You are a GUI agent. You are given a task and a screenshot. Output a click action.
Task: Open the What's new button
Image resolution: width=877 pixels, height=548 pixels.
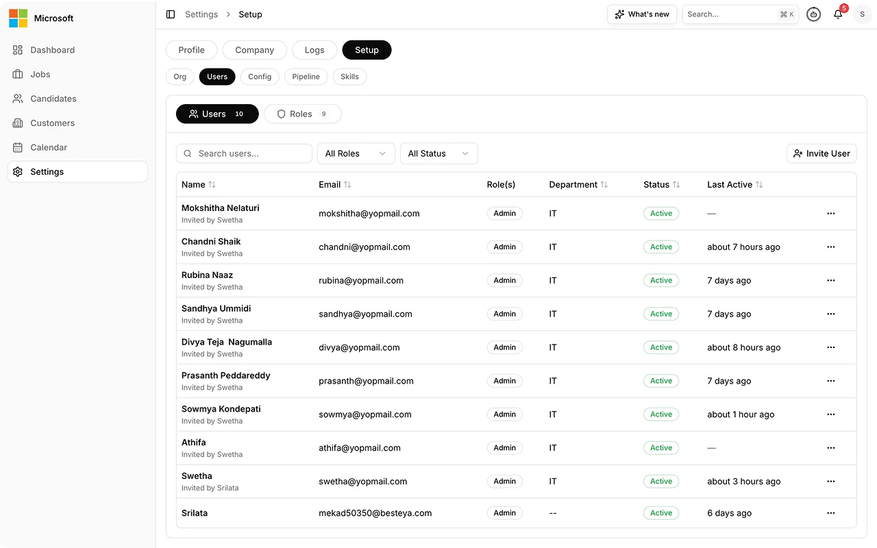pyautogui.click(x=642, y=14)
